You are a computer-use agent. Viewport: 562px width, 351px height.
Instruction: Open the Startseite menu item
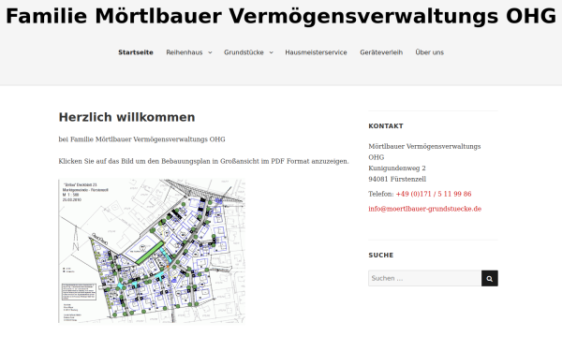(136, 52)
